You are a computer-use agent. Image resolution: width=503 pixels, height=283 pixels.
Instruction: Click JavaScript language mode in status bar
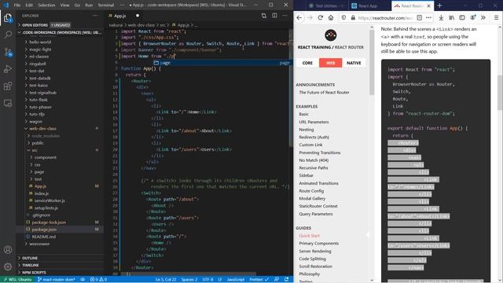[x=236, y=280]
